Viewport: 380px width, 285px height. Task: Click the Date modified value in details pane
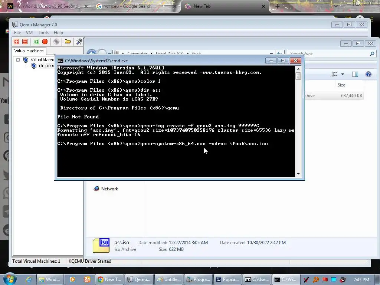tap(188, 243)
